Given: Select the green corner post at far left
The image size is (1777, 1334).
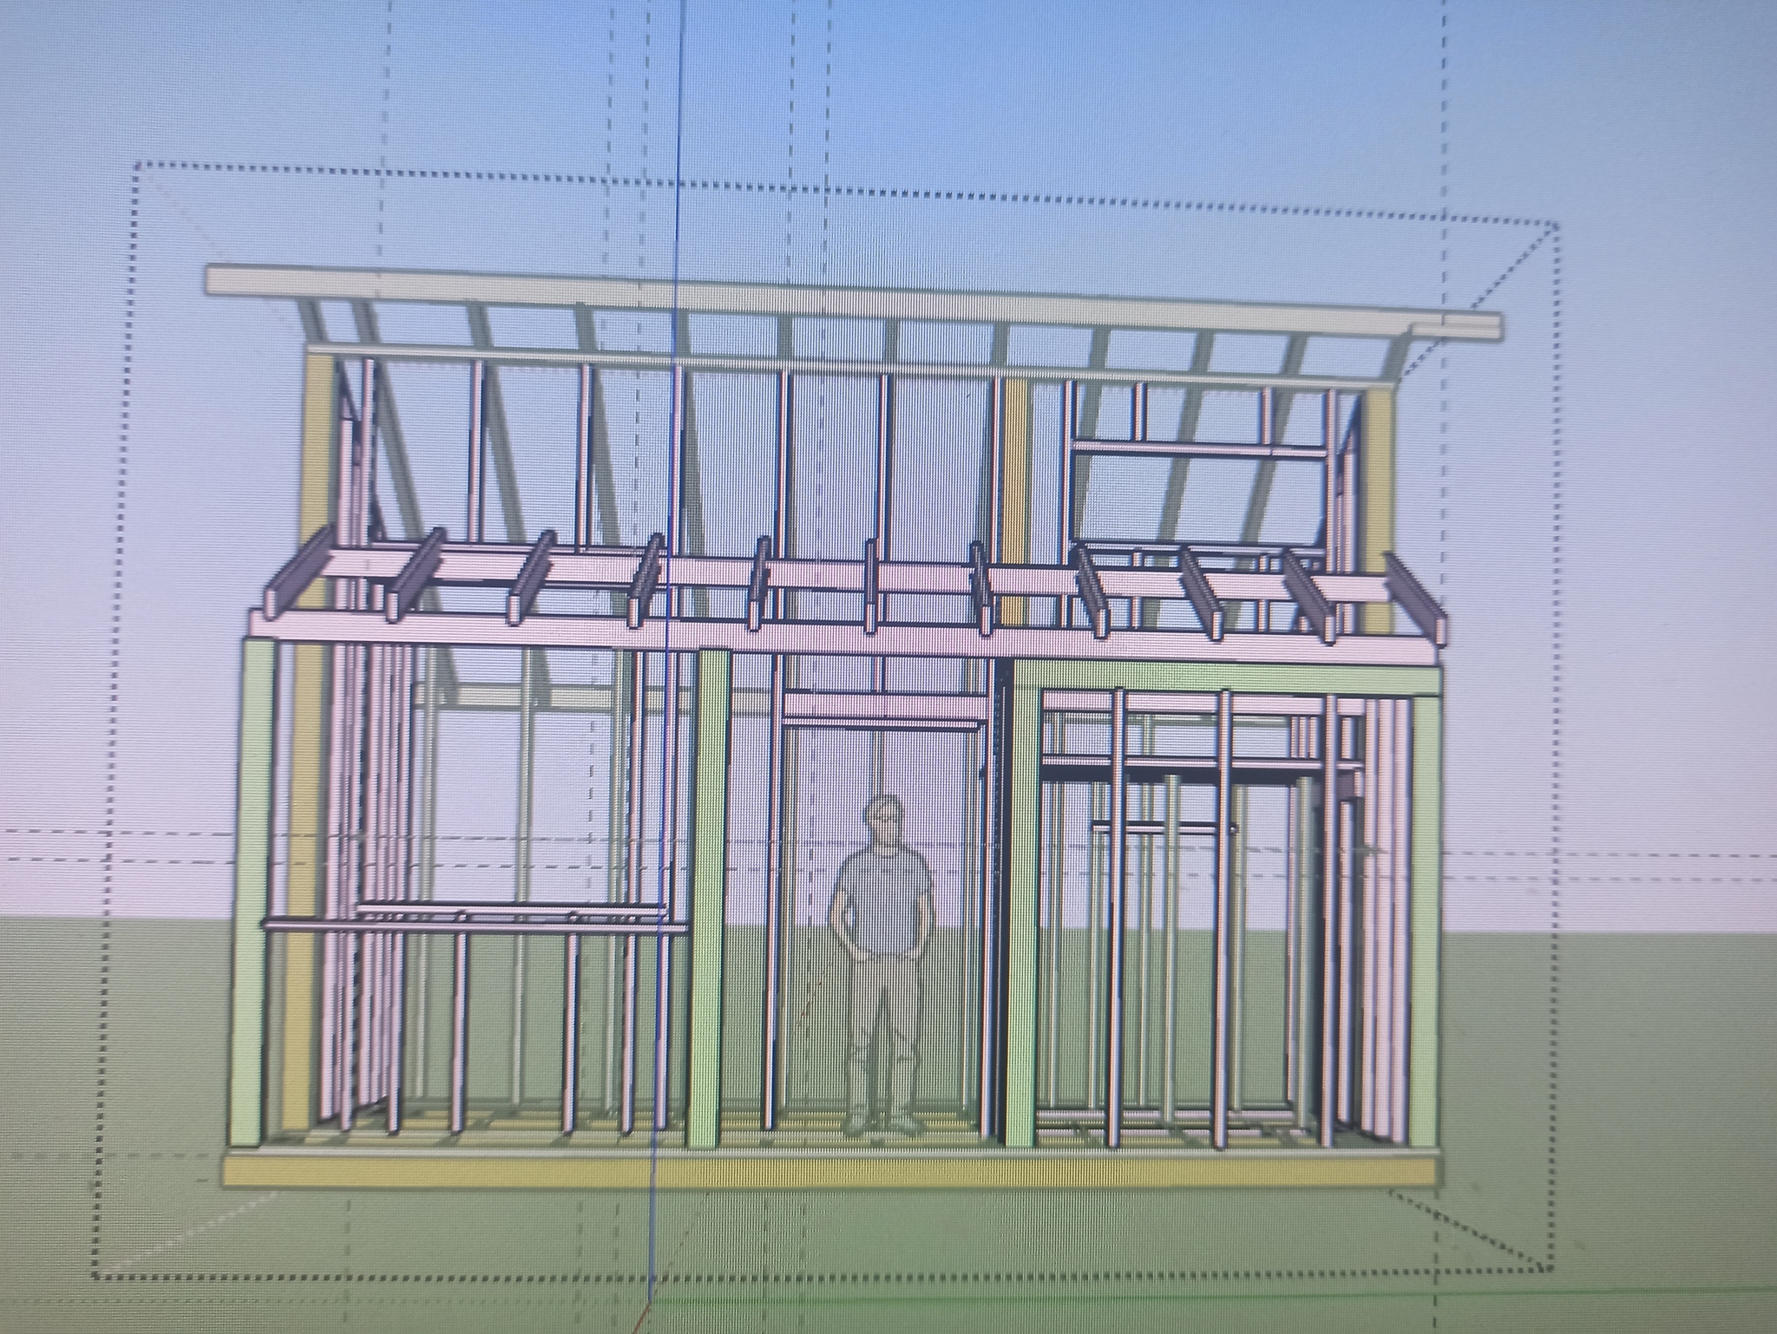Looking at the screenshot, I should pyautogui.click(x=252, y=893).
